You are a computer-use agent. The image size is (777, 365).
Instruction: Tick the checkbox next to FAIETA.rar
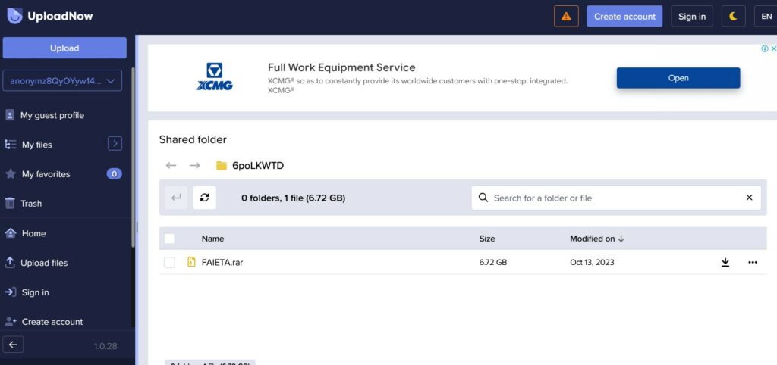pos(169,263)
